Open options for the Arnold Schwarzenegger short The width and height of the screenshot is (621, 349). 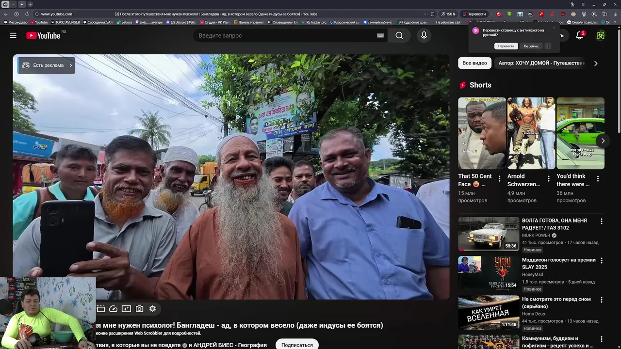[549, 179]
